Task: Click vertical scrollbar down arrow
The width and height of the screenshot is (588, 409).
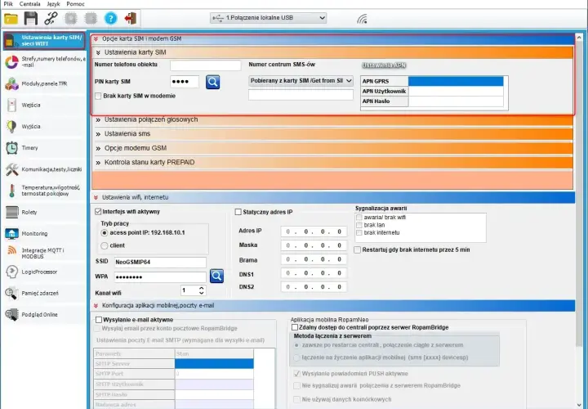Action: click(579, 404)
